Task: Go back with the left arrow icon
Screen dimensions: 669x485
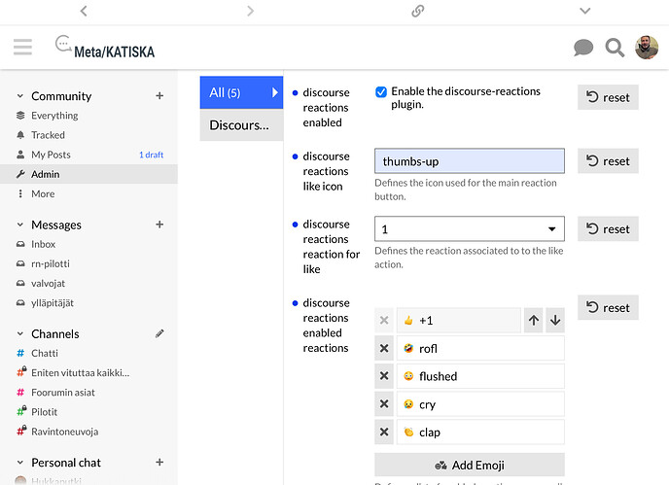Action: (84, 11)
